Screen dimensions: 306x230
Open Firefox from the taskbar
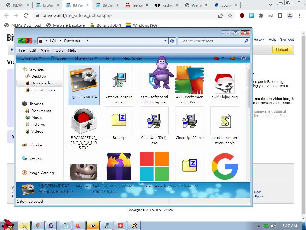[78, 226]
